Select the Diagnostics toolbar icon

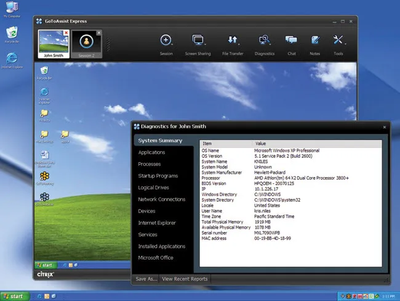pyautogui.click(x=264, y=40)
